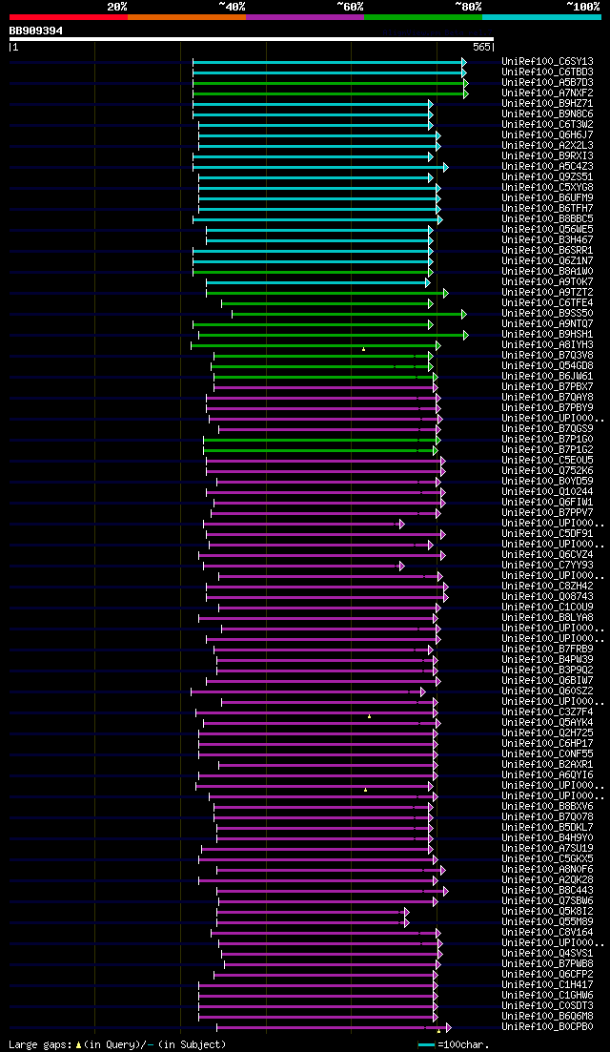This screenshot has height=1052, width=610.
Task: Click the arrowhead ending the Q5K8I2 alignment
Action: 406,912
